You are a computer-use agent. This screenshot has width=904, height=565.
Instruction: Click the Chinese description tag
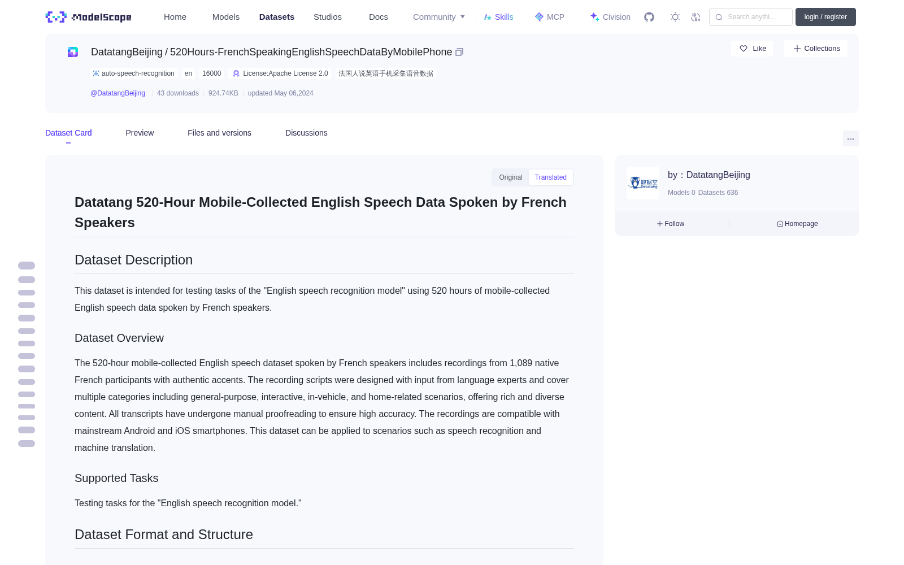pyautogui.click(x=386, y=73)
